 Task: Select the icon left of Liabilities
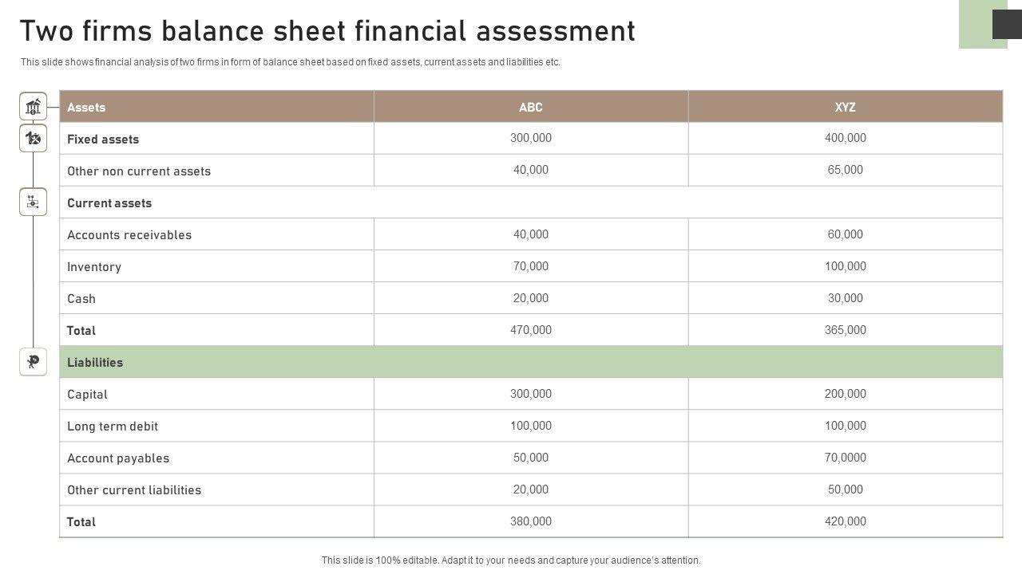pyautogui.click(x=33, y=362)
